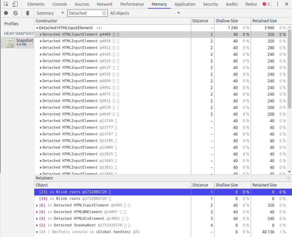
Task: Close the DevTools panel
Action: point(287,4)
